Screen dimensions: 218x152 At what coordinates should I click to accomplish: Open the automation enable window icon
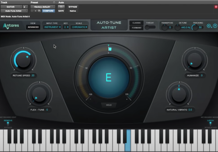61,7
